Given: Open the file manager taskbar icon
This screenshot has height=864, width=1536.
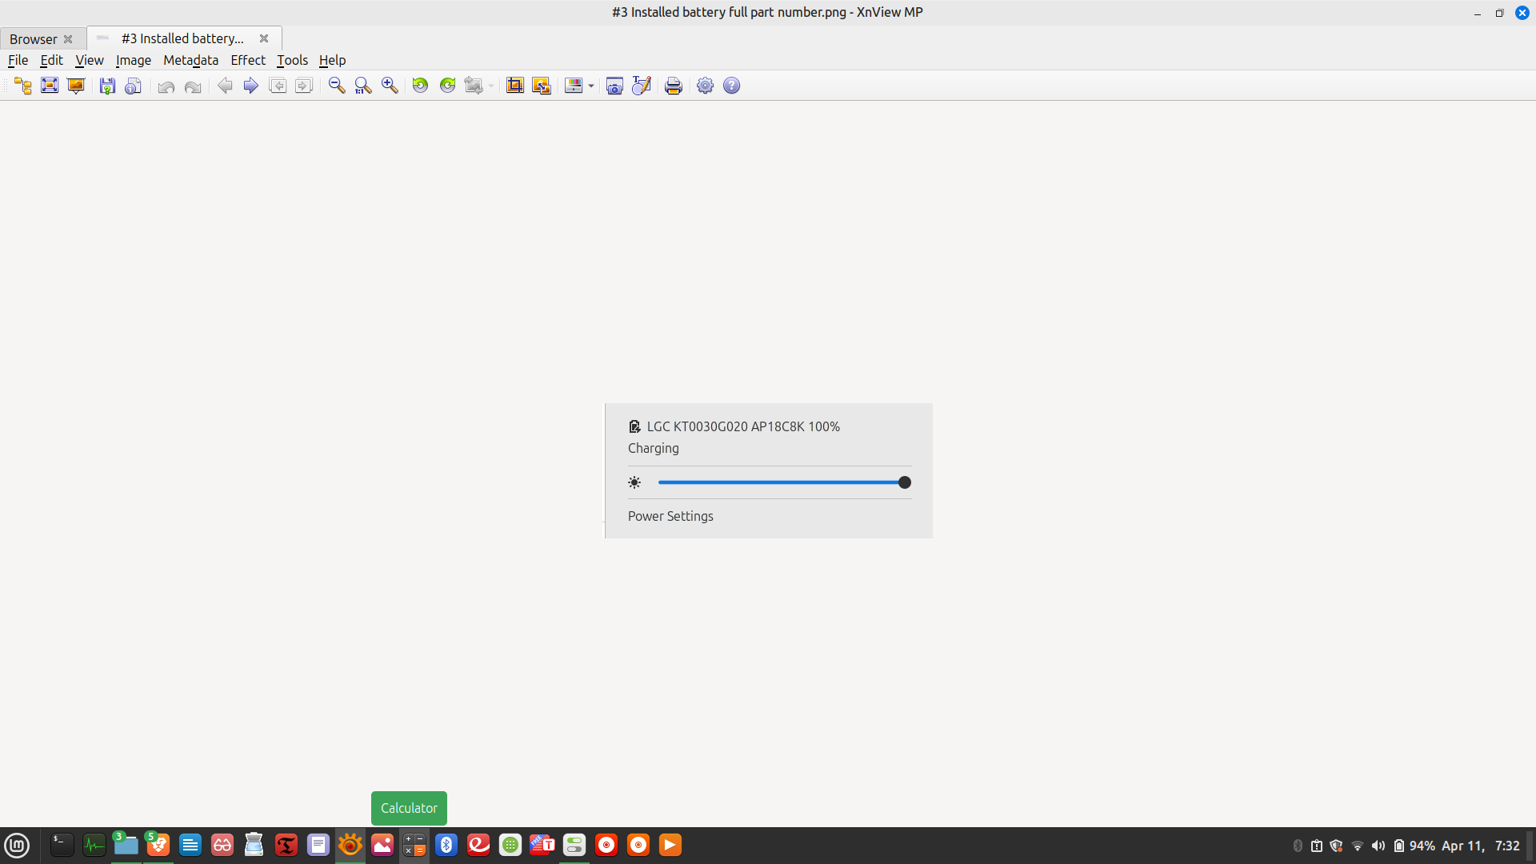Looking at the screenshot, I should coord(126,845).
